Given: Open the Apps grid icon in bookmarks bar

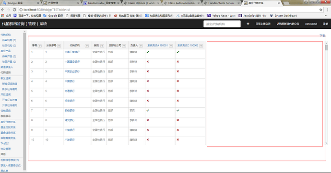Looking at the screenshot, I should click(x=2, y=16).
